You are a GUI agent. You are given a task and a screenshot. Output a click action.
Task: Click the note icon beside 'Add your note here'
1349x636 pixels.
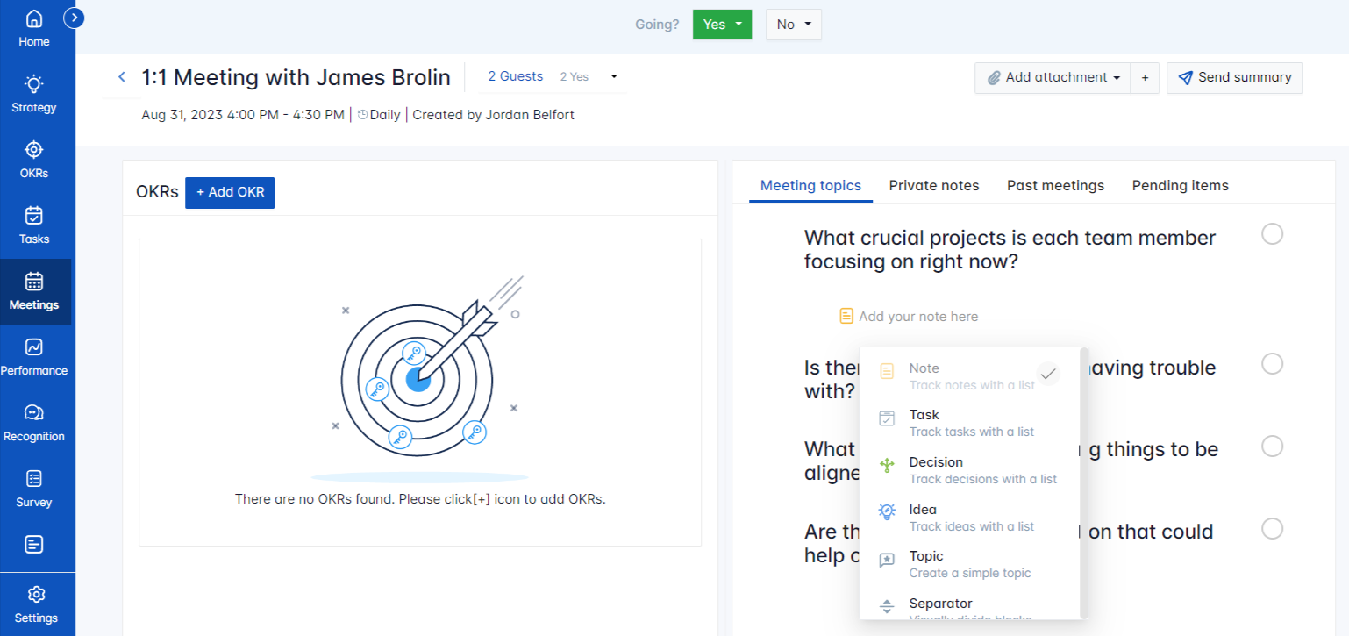(x=846, y=316)
